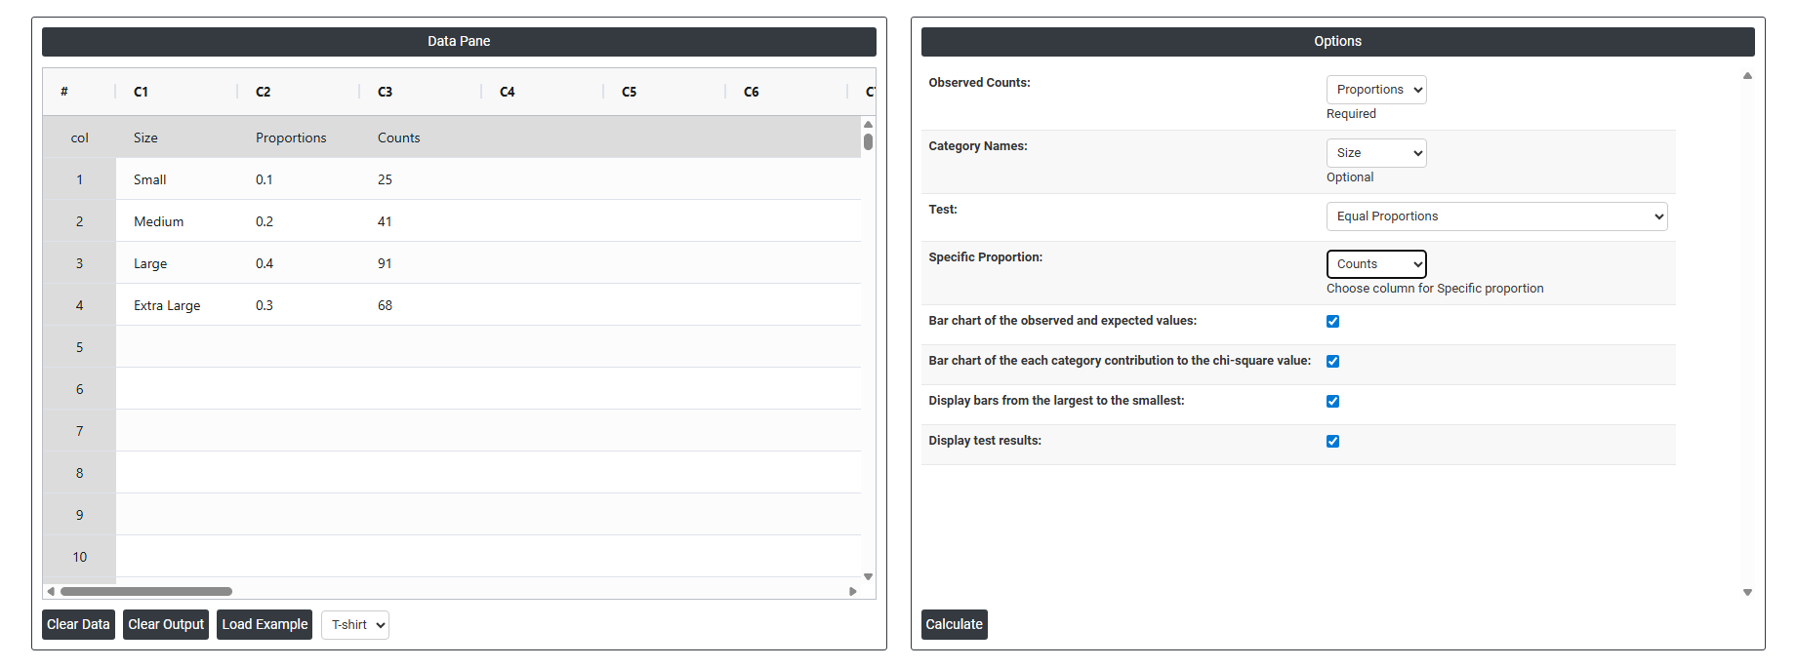Select the cell containing Extra Large
The height and width of the screenshot is (668, 1797).
167,305
